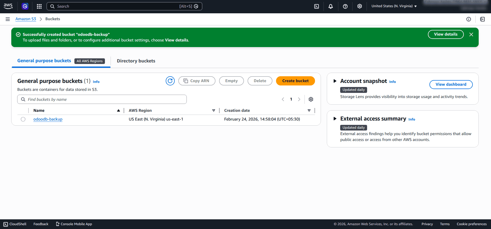Click the Empty button

pyautogui.click(x=231, y=81)
